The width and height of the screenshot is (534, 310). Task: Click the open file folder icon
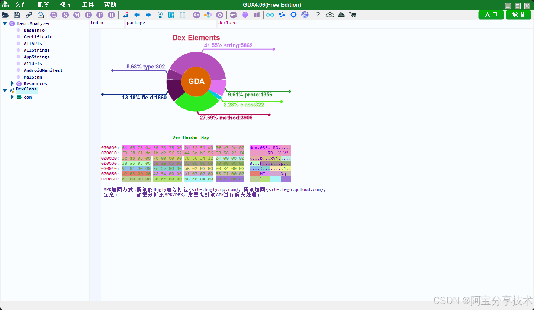coord(5,15)
